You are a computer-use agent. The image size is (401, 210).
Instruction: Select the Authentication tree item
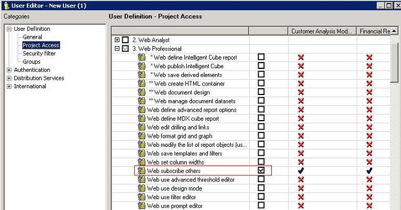[32, 70]
